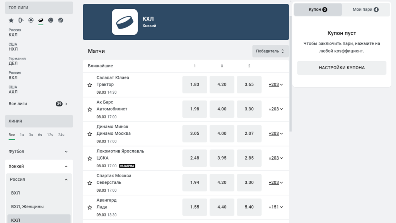Select the football icon in top leagues
Image resolution: width=396 pixels, height=223 pixels.
[x=31, y=20]
